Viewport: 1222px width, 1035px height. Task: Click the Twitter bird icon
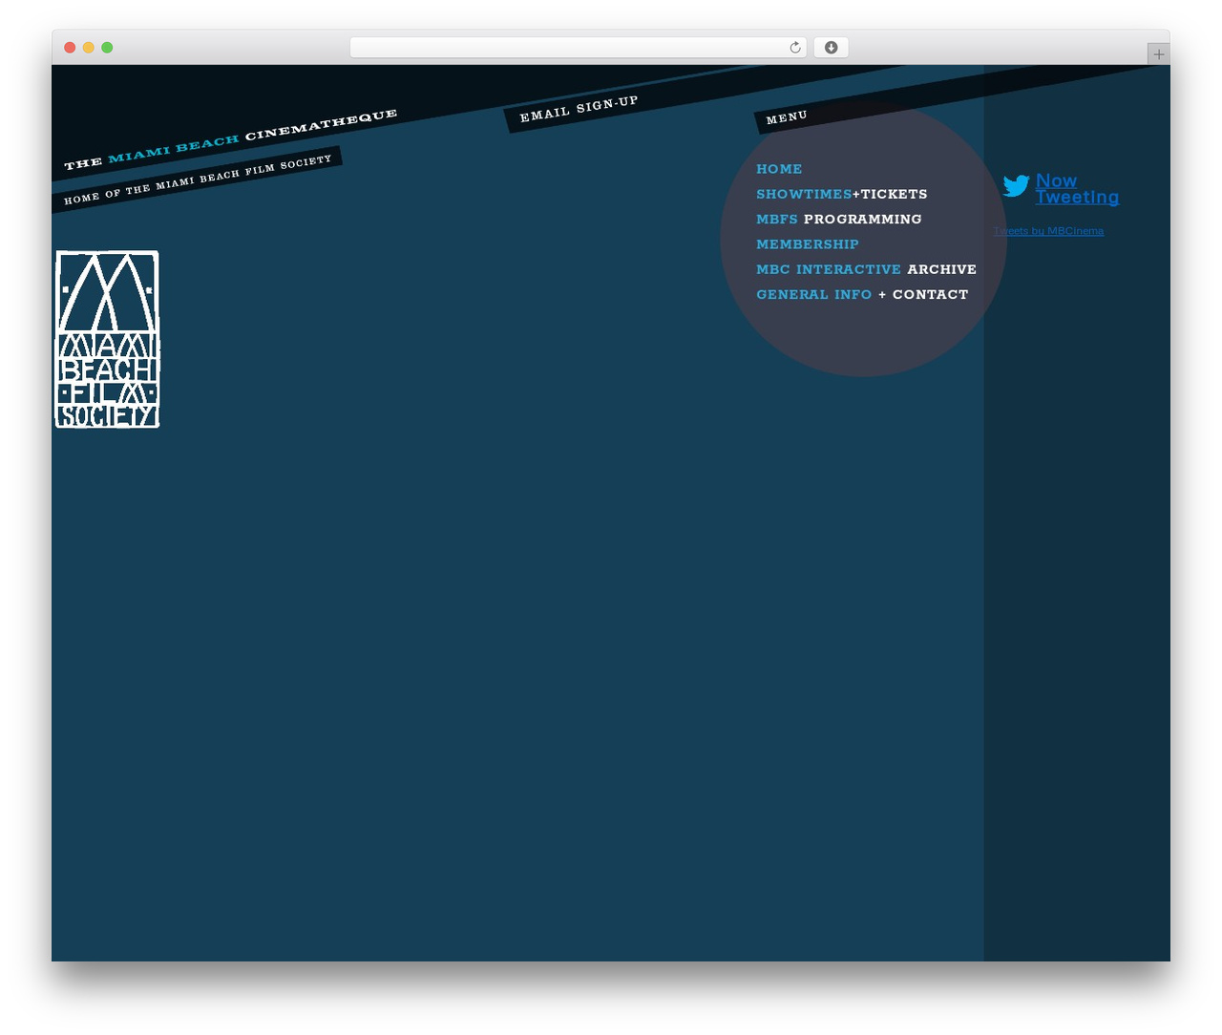1016,185
